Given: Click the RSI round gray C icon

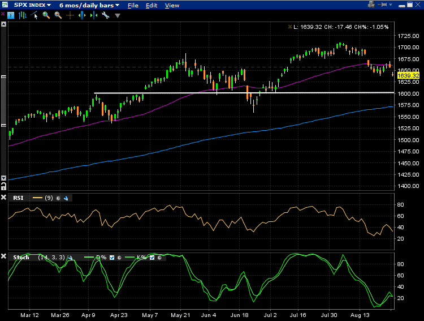Looking at the screenshot, I should coord(58,198).
